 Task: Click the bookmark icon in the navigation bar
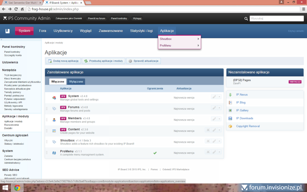8,31
